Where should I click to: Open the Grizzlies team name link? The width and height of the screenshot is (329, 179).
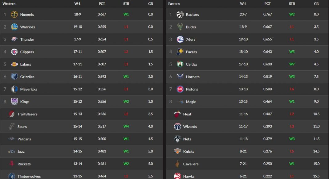coord(27,77)
